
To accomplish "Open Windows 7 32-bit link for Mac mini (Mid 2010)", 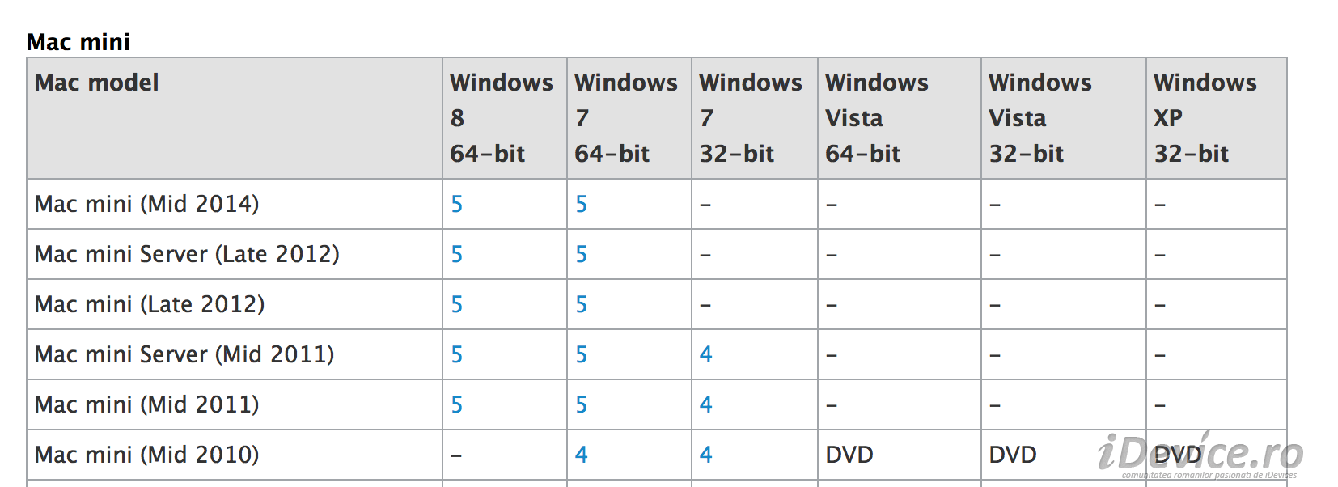I will coord(706,455).
